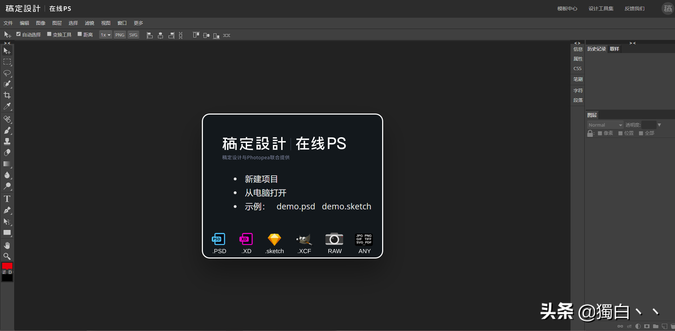Click the align left edges icon
The width and height of the screenshot is (675, 331).
coord(150,35)
